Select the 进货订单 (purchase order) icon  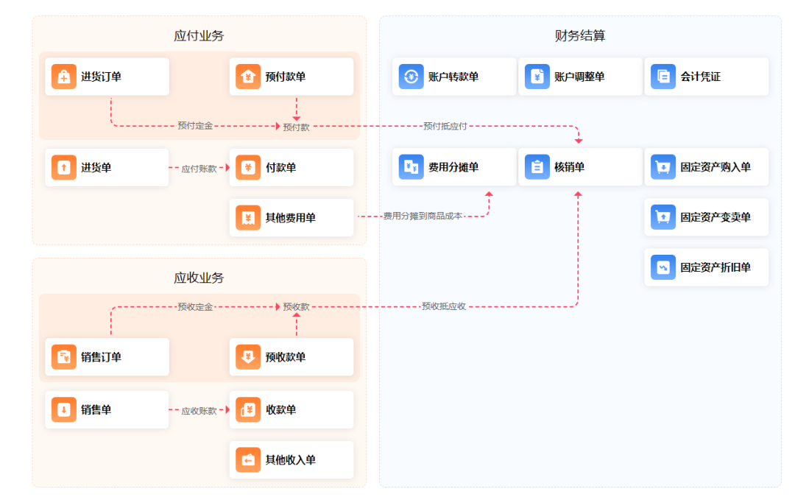(x=63, y=76)
